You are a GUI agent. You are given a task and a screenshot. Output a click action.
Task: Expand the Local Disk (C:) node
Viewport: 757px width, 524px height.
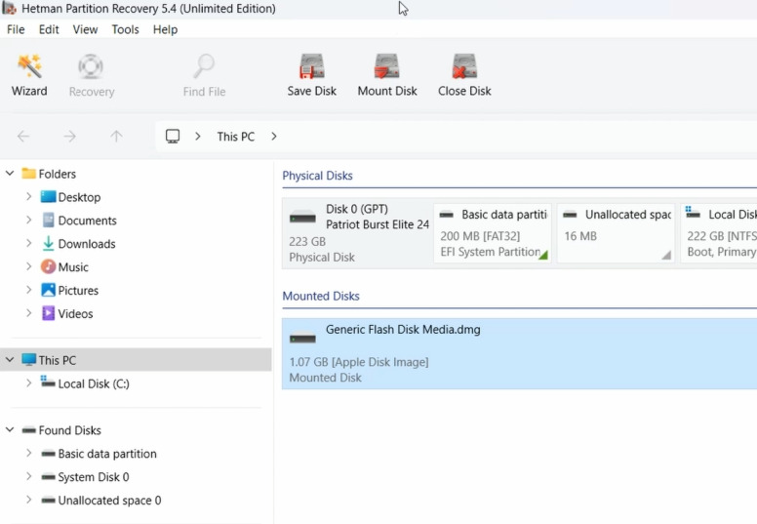point(29,383)
